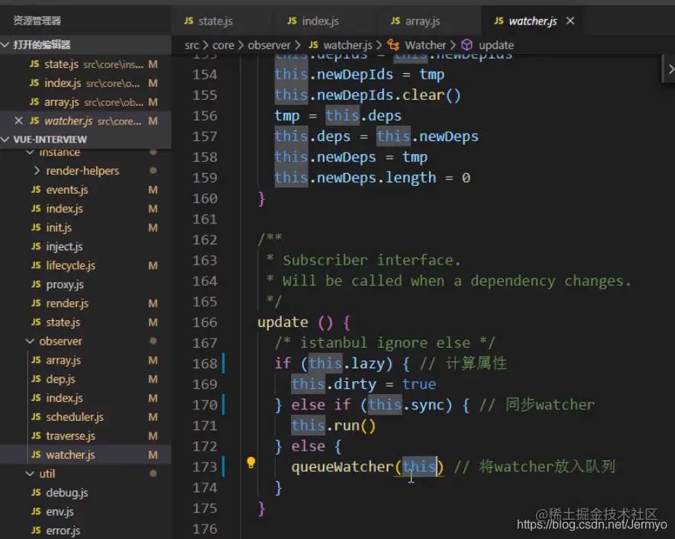
Task: Open render.js in the file tree
Action: point(86,303)
